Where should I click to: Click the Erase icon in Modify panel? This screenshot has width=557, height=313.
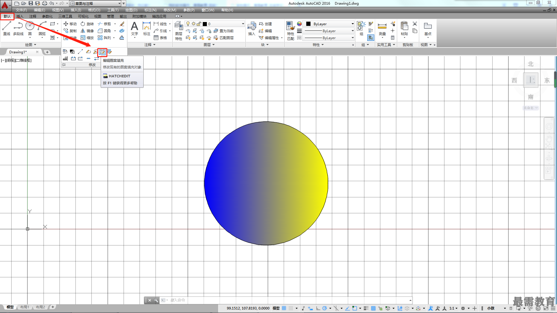(122, 24)
